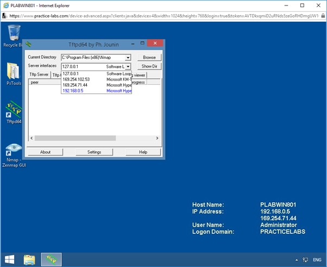Launch the Tftpd64 desktop shortcut
Screen dimensions: 327x267
(14, 113)
